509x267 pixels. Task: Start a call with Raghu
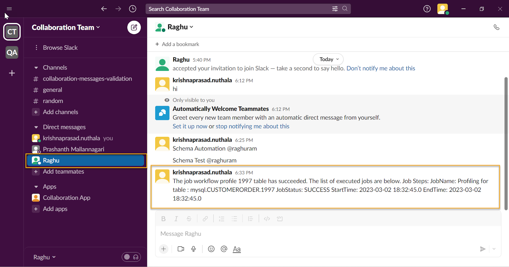tap(497, 27)
